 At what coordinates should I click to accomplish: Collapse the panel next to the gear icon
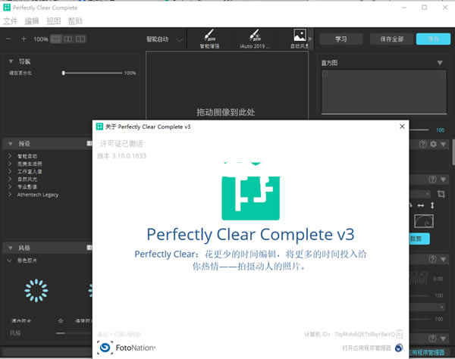click(x=443, y=144)
